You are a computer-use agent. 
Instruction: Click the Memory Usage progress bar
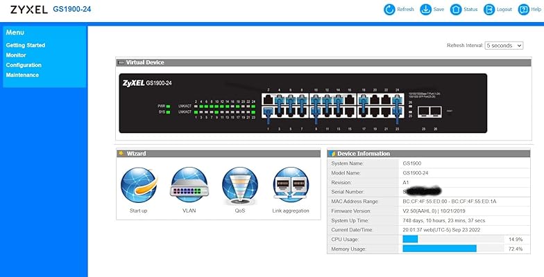coord(454,248)
